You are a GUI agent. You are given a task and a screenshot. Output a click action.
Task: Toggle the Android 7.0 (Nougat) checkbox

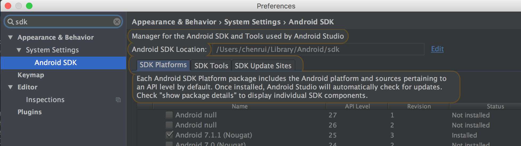169,144
